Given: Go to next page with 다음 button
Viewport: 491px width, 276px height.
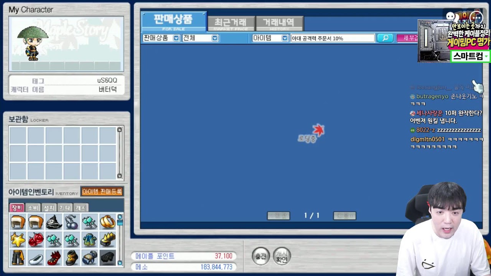Looking at the screenshot, I should [x=344, y=216].
